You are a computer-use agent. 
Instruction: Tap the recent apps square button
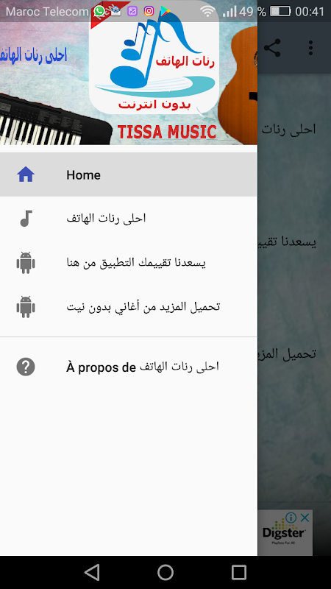[239, 572]
